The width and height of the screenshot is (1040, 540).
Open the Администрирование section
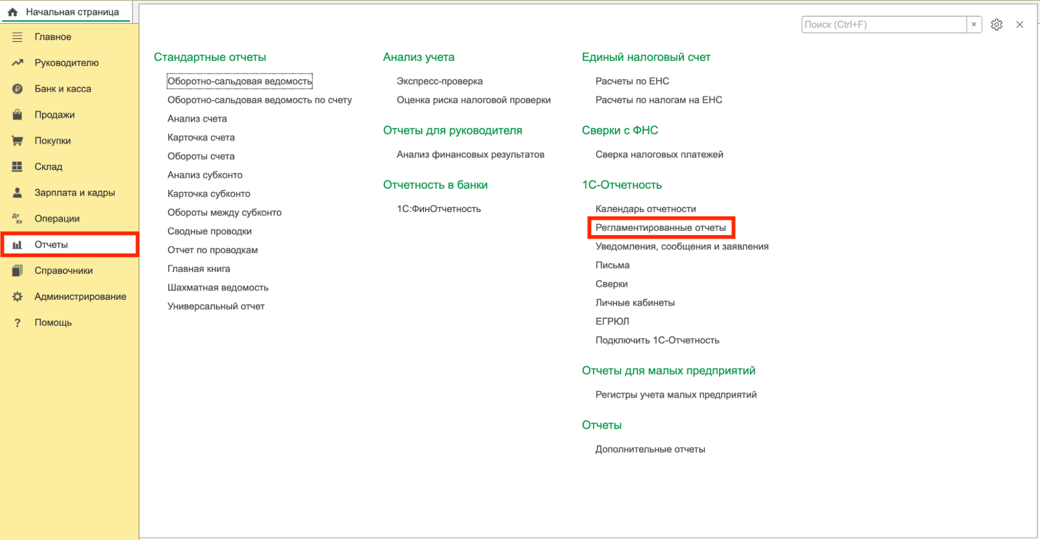(81, 297)
